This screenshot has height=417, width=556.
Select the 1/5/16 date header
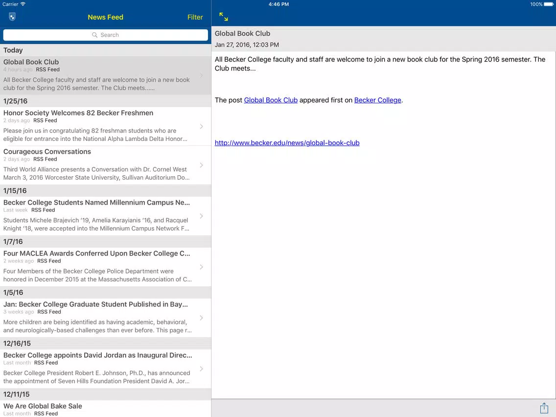coord(105,293)
